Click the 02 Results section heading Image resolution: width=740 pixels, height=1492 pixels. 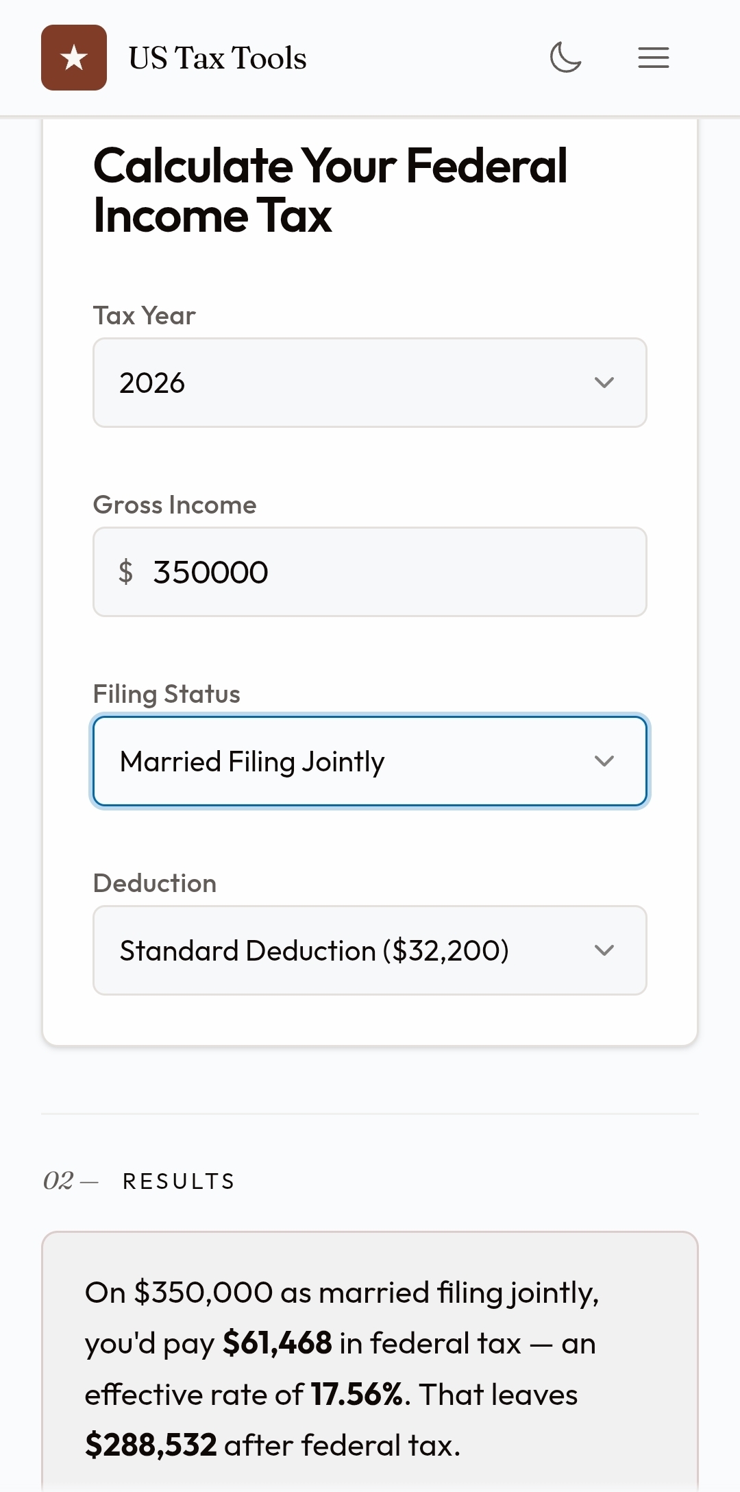[139, 1181]
